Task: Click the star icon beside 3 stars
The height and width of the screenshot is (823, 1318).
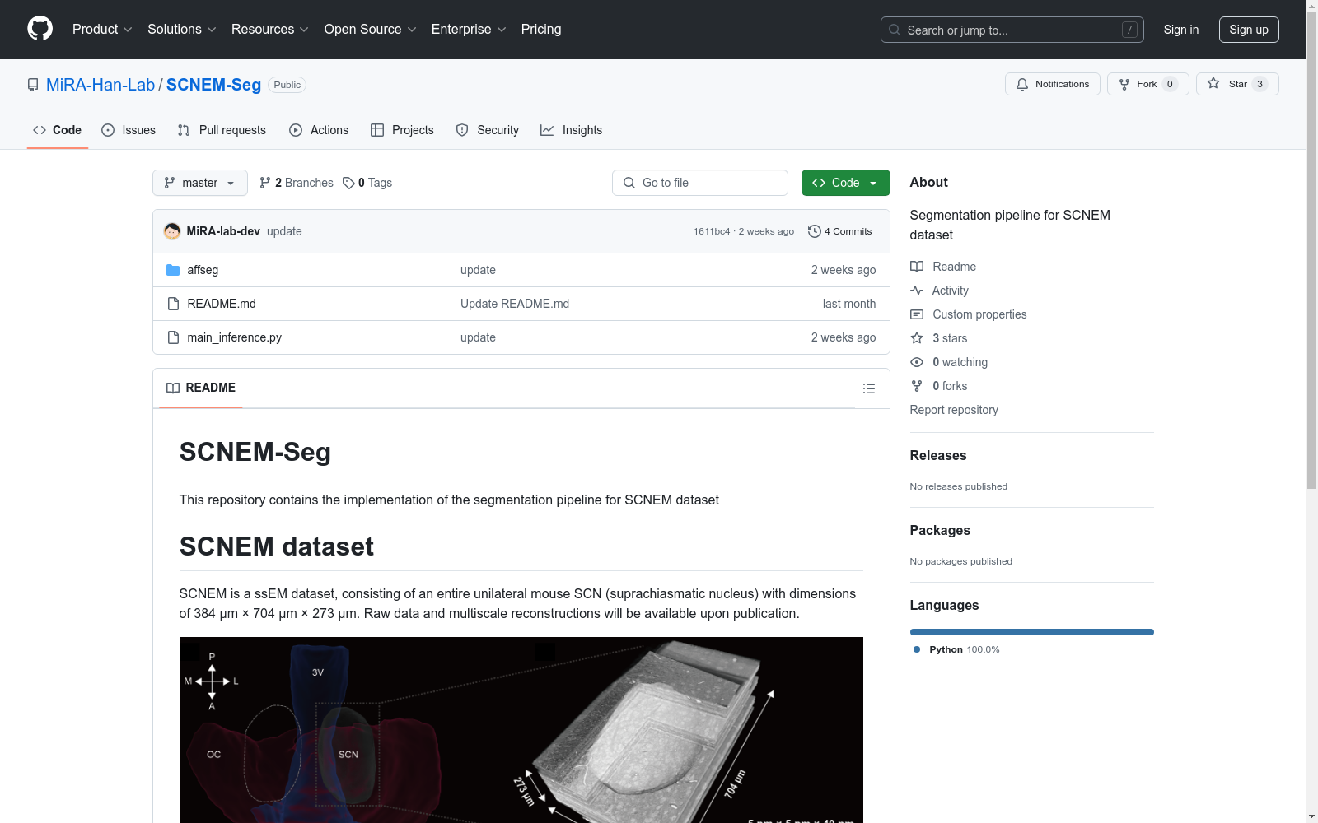Action: pos(917,338)
